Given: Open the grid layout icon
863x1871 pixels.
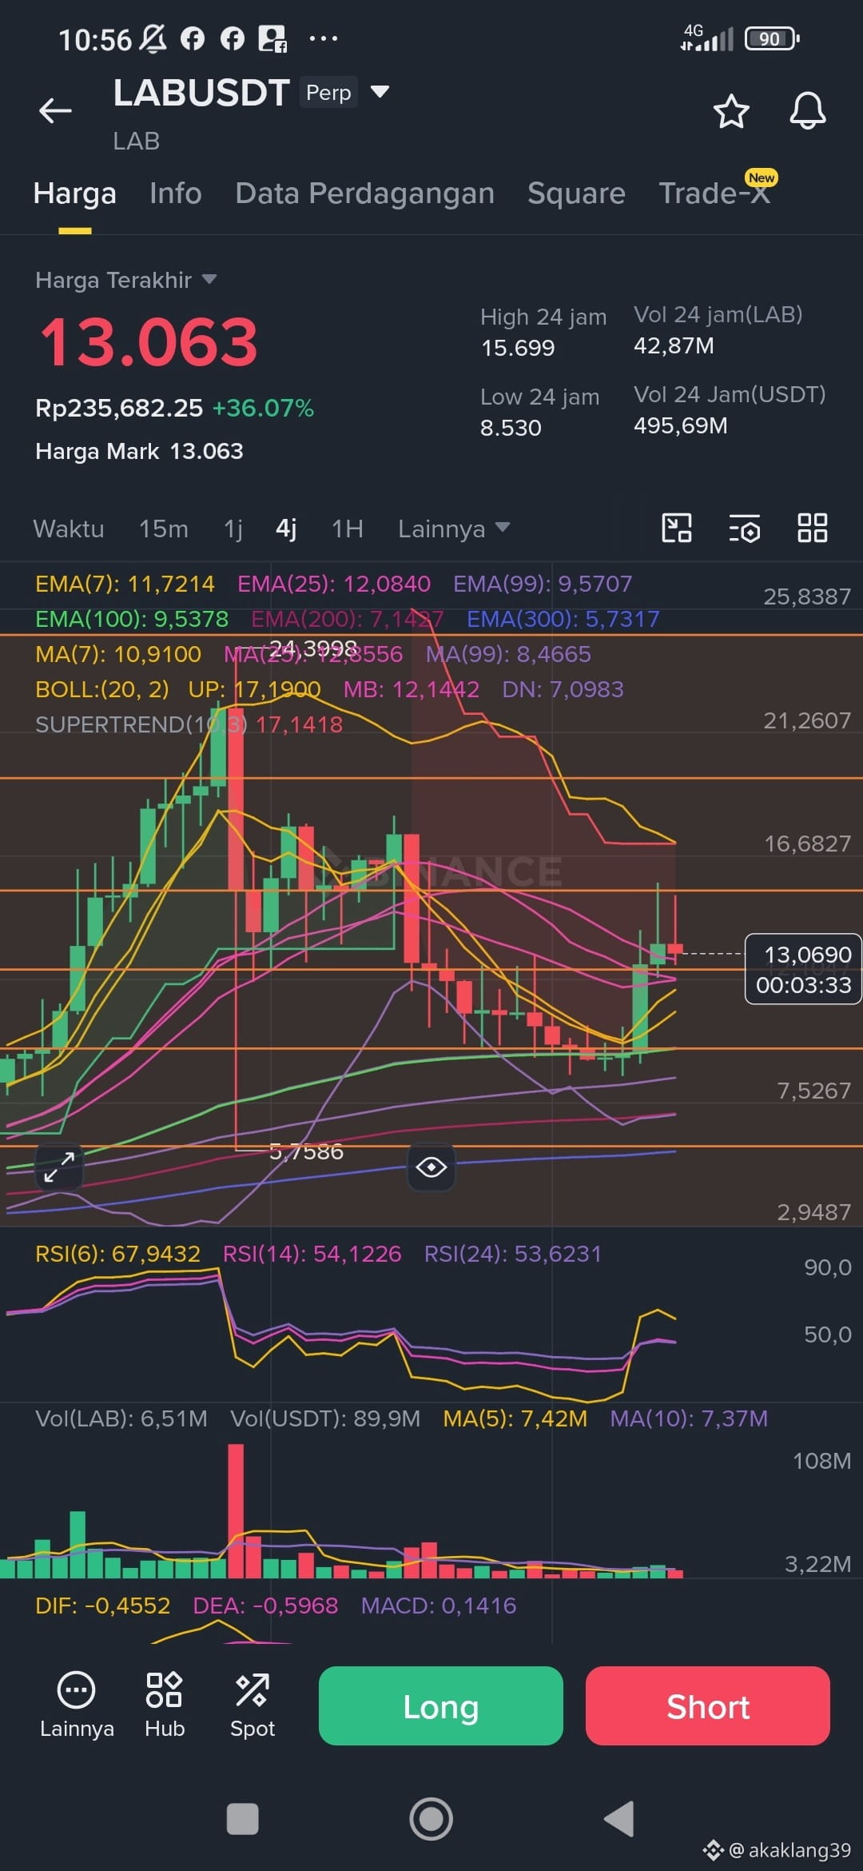Looking at the screenshot, I should coord(812,528).
